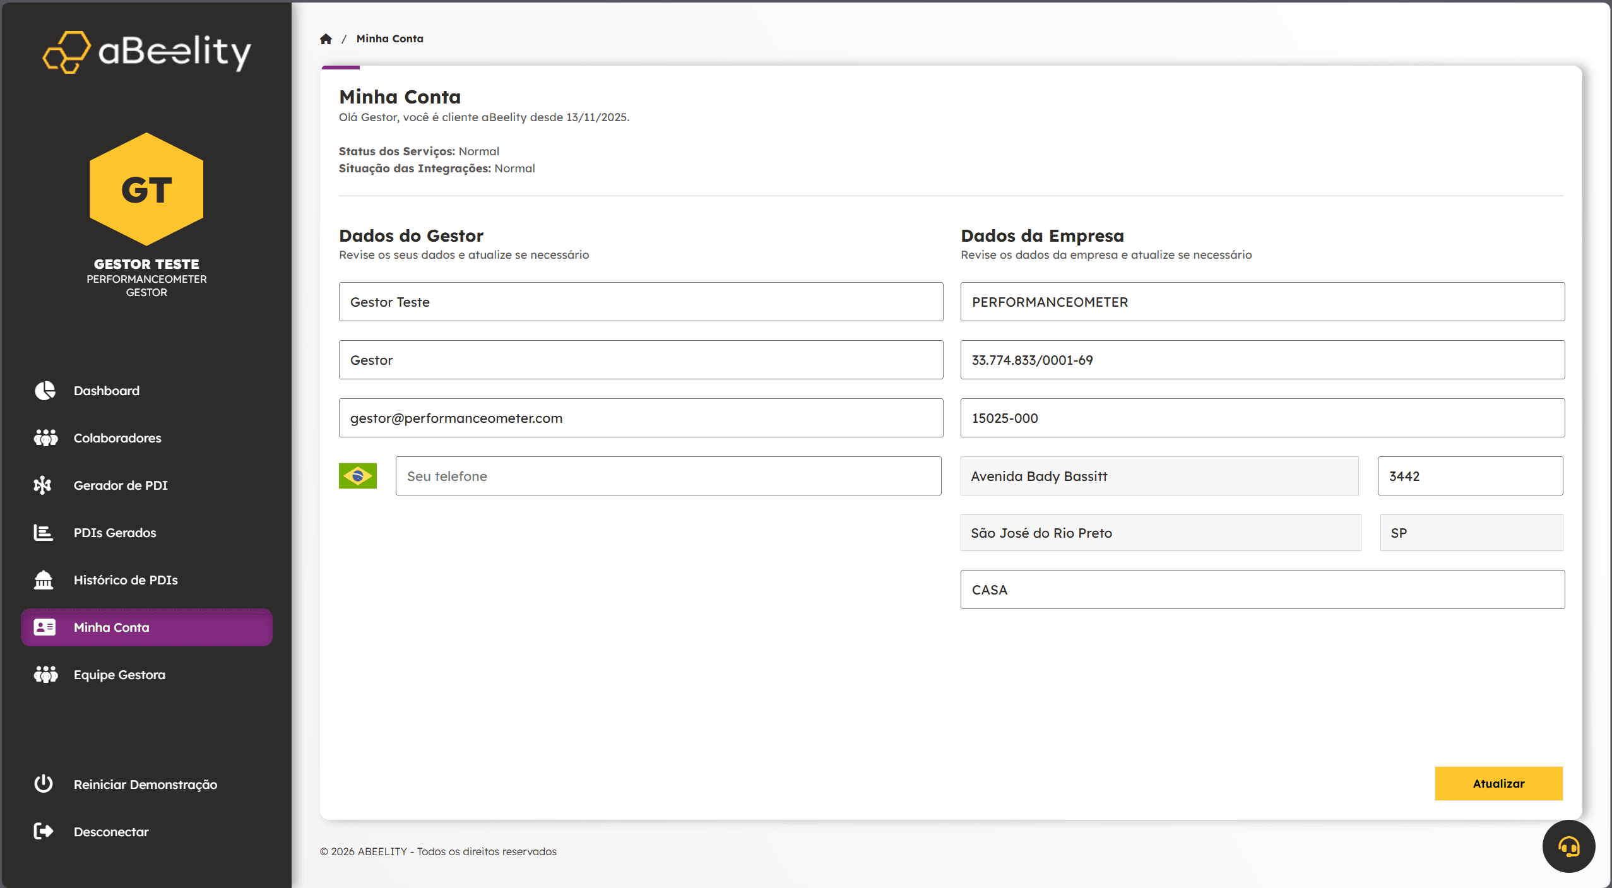The image size is (1612, 888).
Task: Click the Seu telefone input field
Action: pyautogui.click(x=668, y=476)
